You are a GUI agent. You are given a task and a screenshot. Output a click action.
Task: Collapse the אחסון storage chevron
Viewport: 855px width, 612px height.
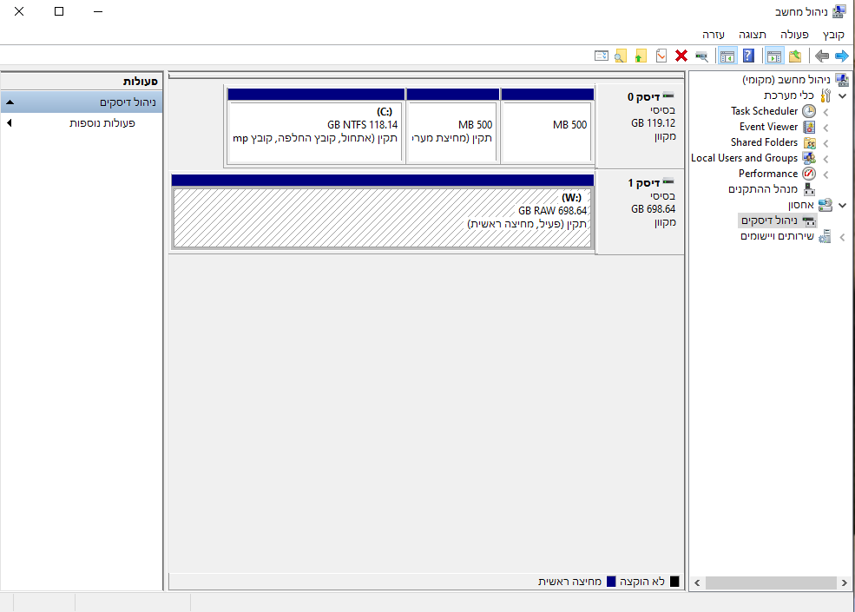843,206
